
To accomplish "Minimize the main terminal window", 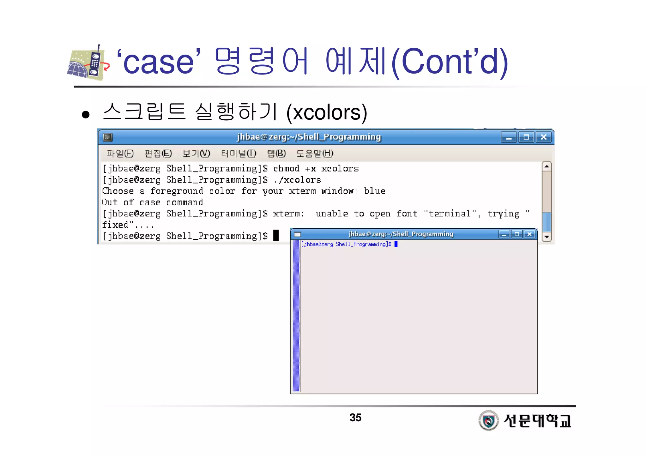I will [509, 137].
